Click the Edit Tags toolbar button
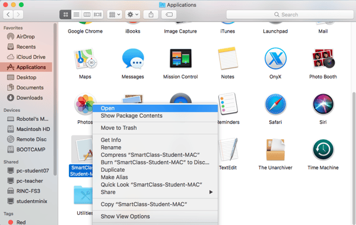The image size is (356, 225). [169, 14]
